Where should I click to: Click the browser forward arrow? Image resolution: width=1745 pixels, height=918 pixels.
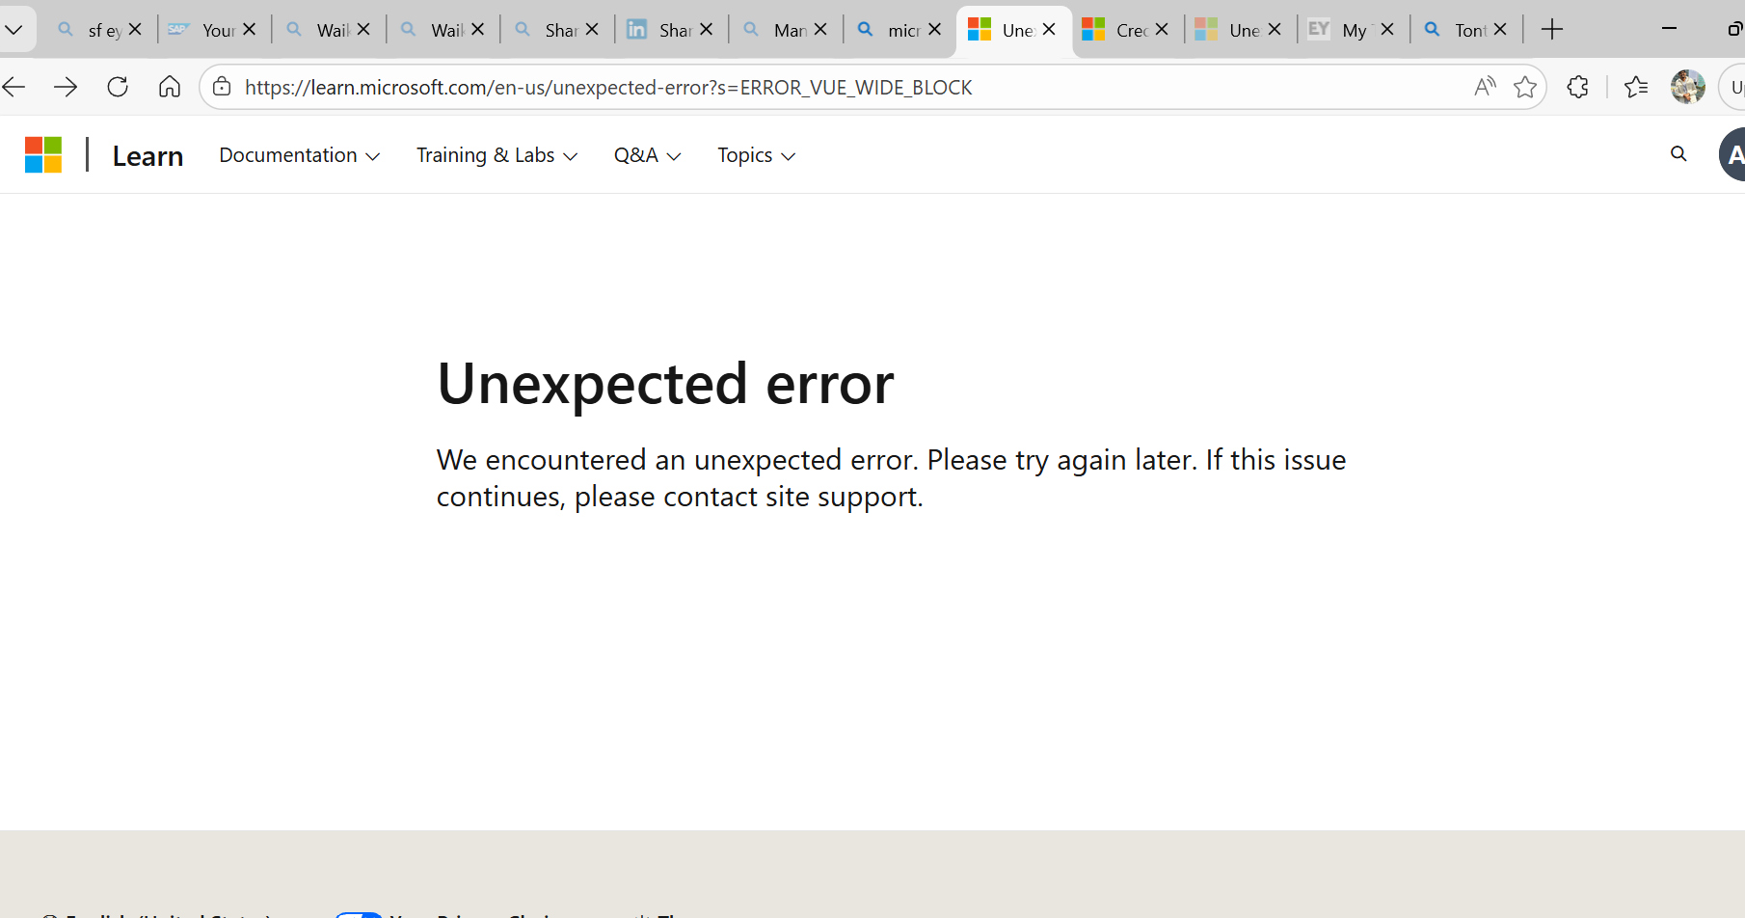click(x=66, y=87)
